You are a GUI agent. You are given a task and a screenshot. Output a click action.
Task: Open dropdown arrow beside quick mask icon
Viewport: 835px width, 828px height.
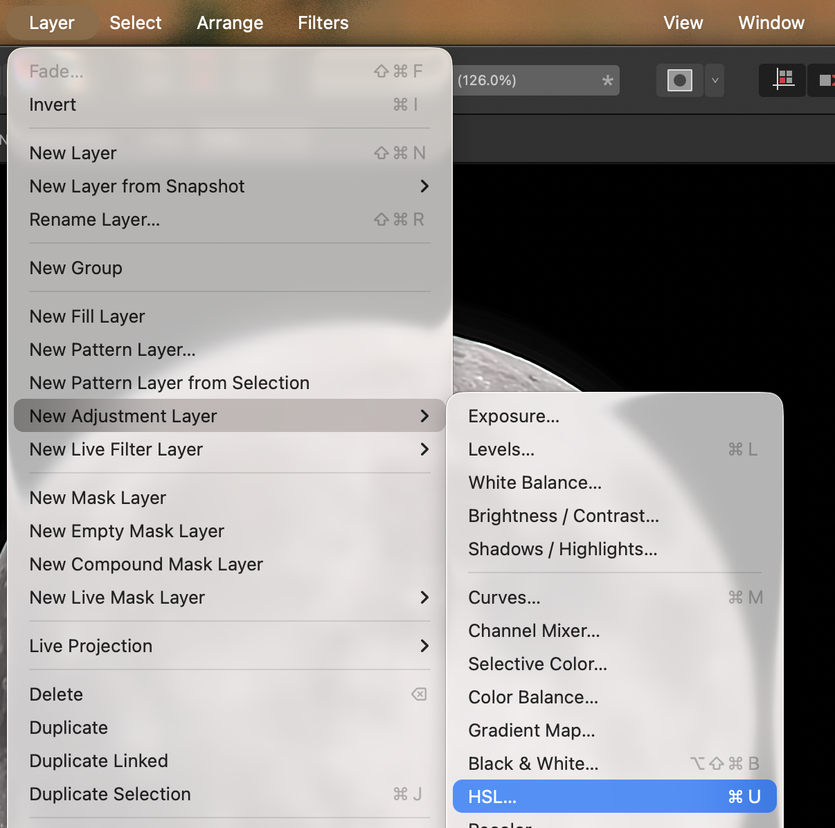click(715, 80)
